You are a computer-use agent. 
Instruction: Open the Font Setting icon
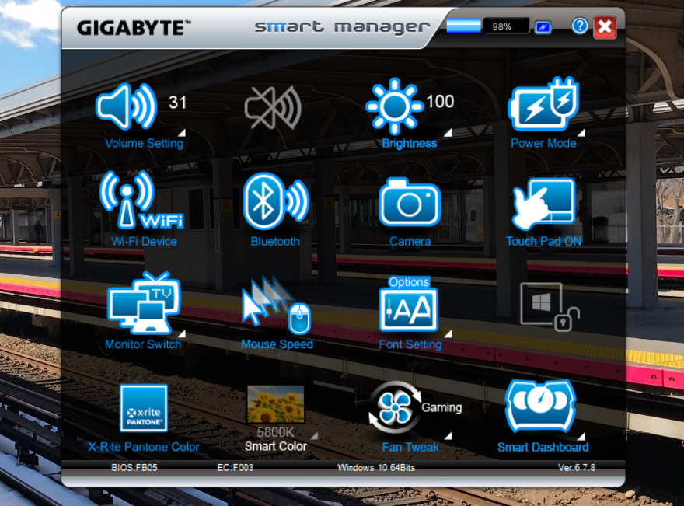[409, 310]
